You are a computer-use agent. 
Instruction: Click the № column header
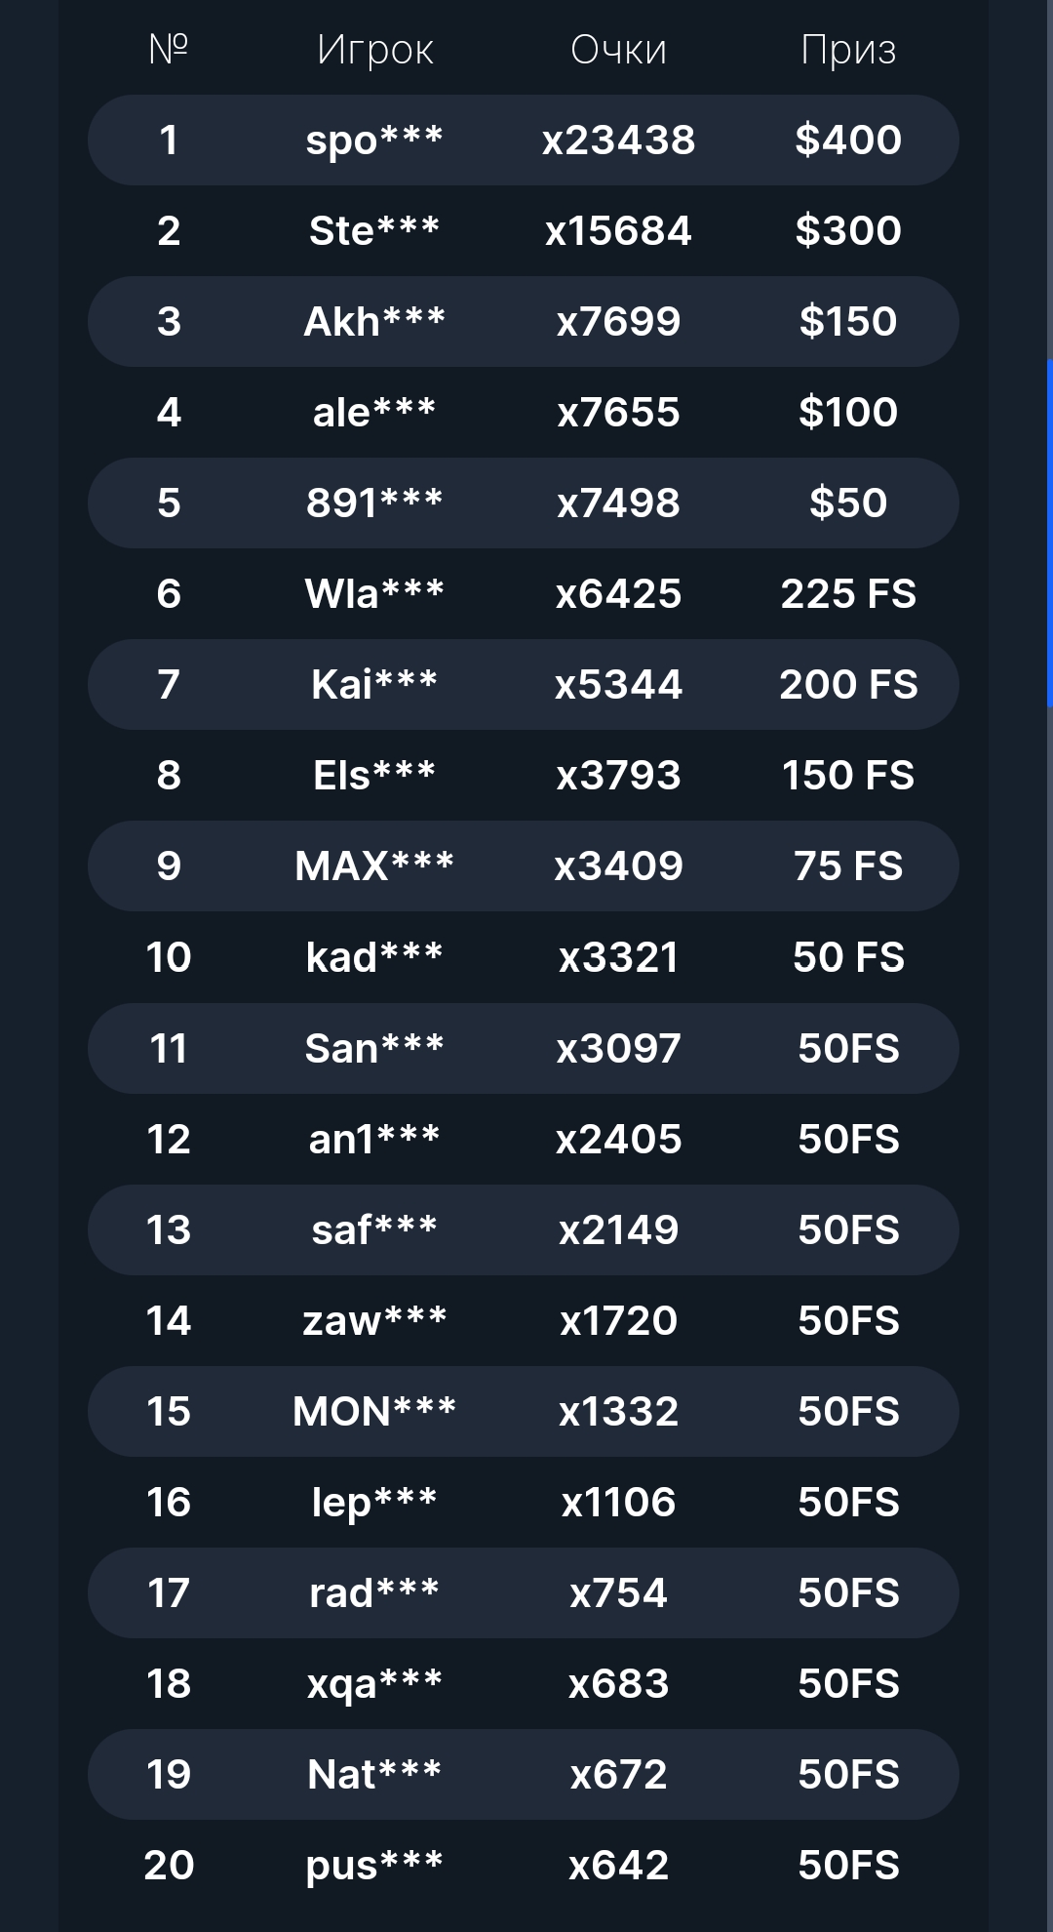coord(169,49)
